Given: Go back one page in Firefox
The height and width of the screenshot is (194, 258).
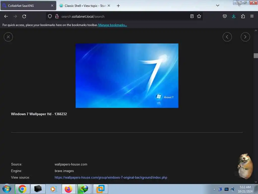Looking at the screenshot, I should point(6,16).
